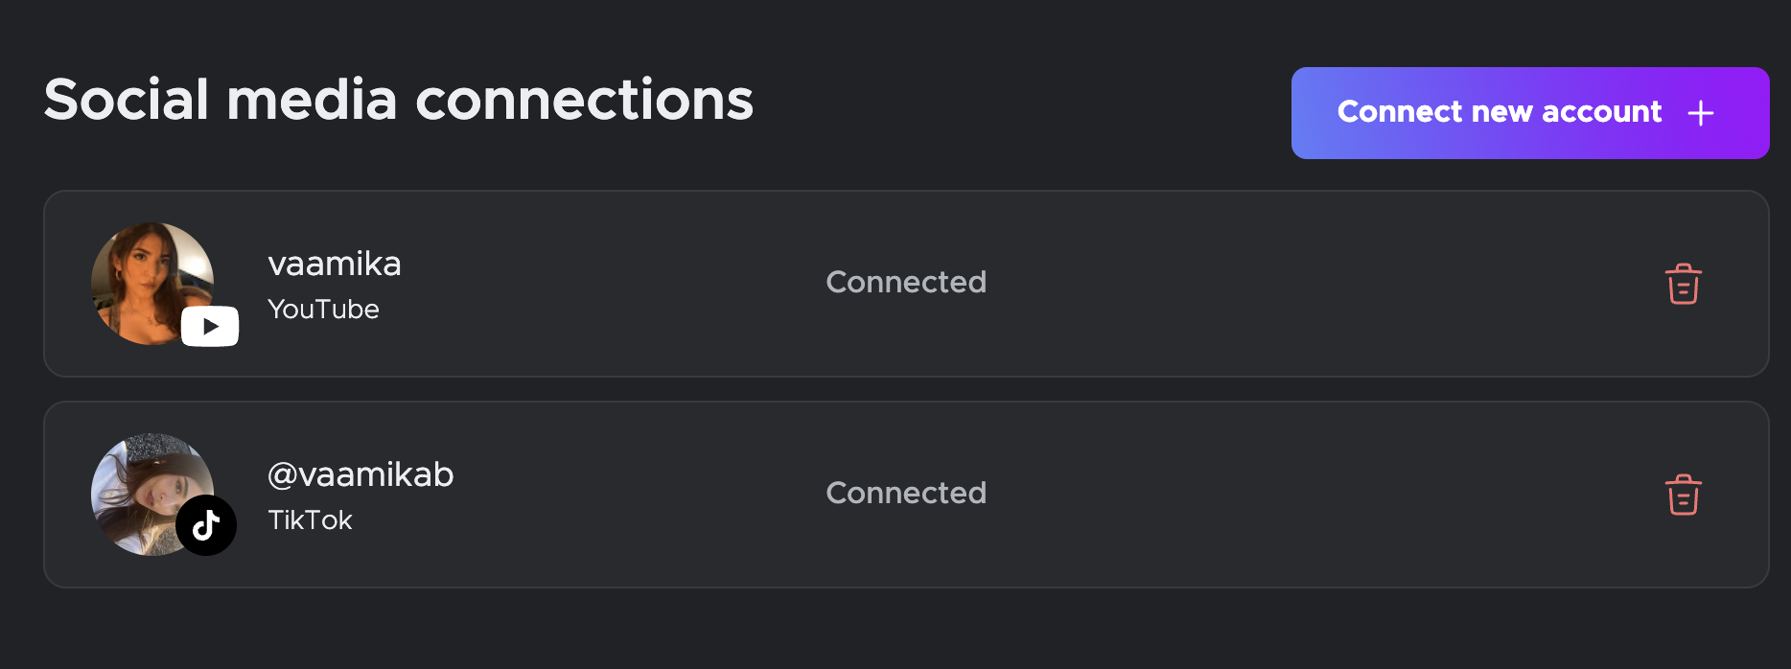Select the YouTube platform label

tap(323, 309)
